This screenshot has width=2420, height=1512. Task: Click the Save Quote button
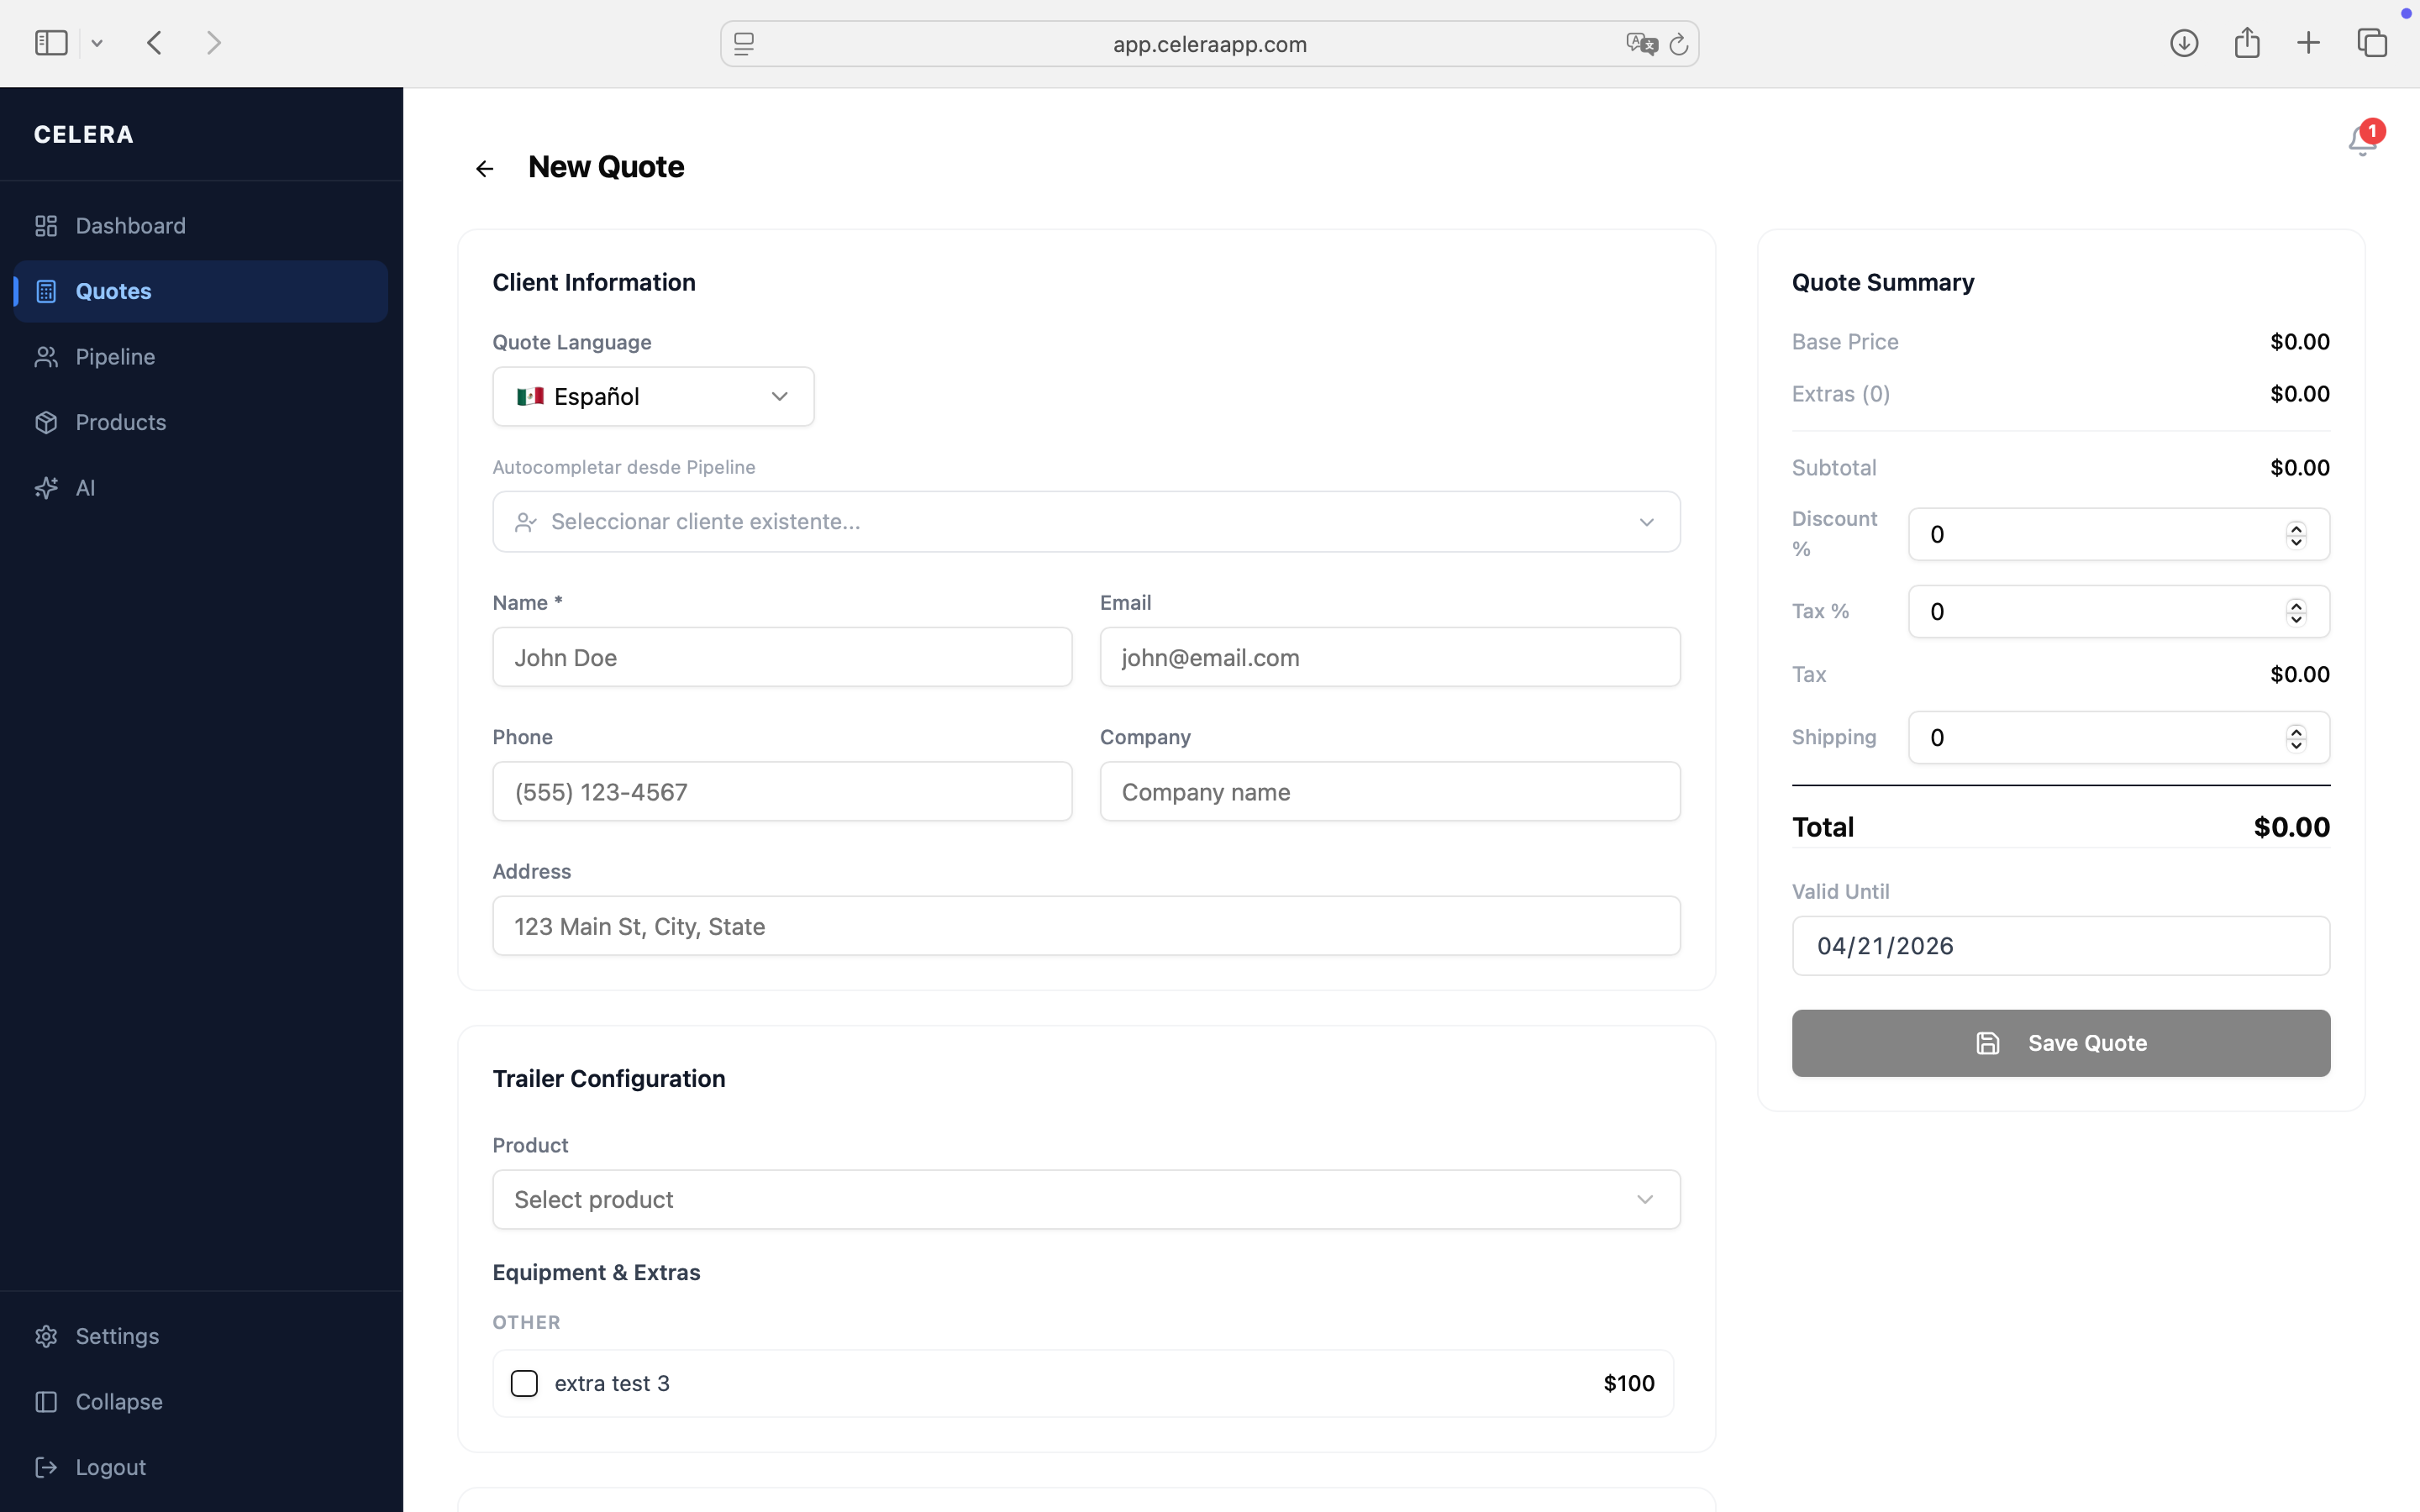pyautogui.click(x=2060, y=1043)
